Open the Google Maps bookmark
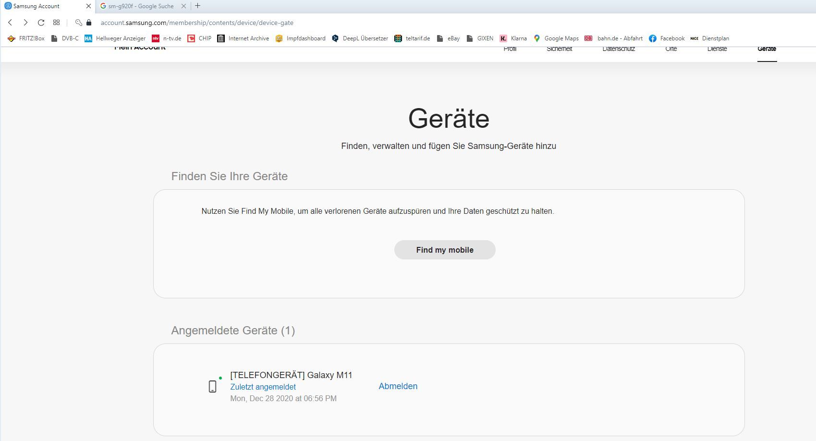Viewport: 816px width, 441px height. (x=556, y=38)
